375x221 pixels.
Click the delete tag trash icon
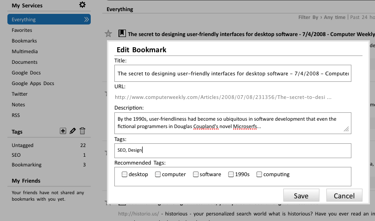[82, 131]
